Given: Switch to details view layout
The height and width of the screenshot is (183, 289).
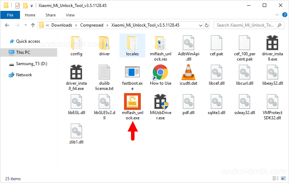Looking at the screenshot, I should (x=276, y=178).
